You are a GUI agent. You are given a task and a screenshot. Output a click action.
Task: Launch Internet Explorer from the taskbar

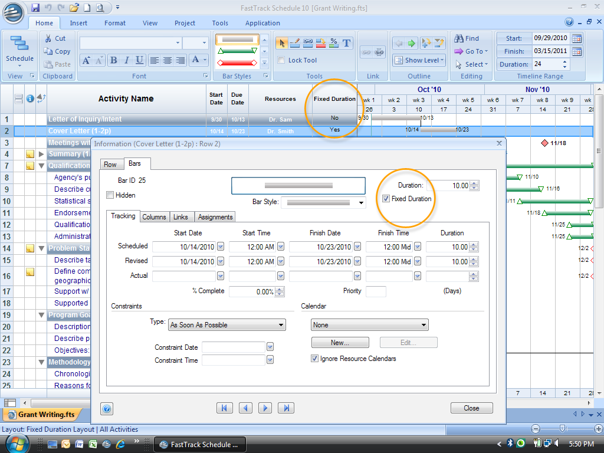point(120,444)
